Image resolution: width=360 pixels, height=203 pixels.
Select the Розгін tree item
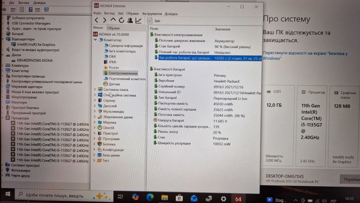[111, 67]
